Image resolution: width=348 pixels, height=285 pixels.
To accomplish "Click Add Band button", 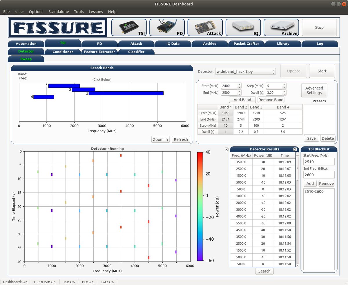I will pos(242,100).
